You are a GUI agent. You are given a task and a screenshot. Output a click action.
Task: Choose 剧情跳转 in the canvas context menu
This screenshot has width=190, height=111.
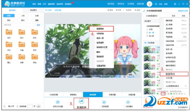pyautogui.click(x=101, y=29)
